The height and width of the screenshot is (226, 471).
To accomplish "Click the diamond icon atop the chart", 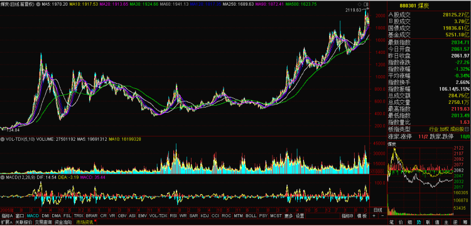I will click(x=359, y=4).
